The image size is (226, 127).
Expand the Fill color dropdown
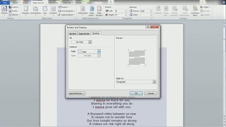coord(90,42)
